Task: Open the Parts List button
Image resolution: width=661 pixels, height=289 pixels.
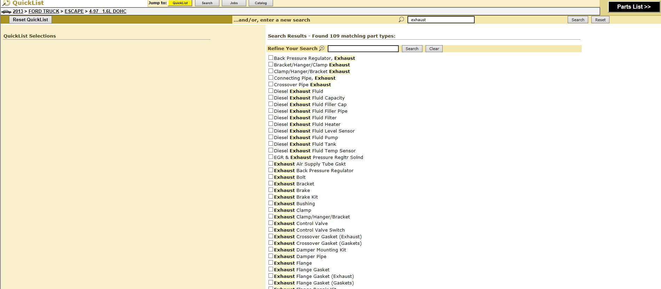Action: pos(634,7)
